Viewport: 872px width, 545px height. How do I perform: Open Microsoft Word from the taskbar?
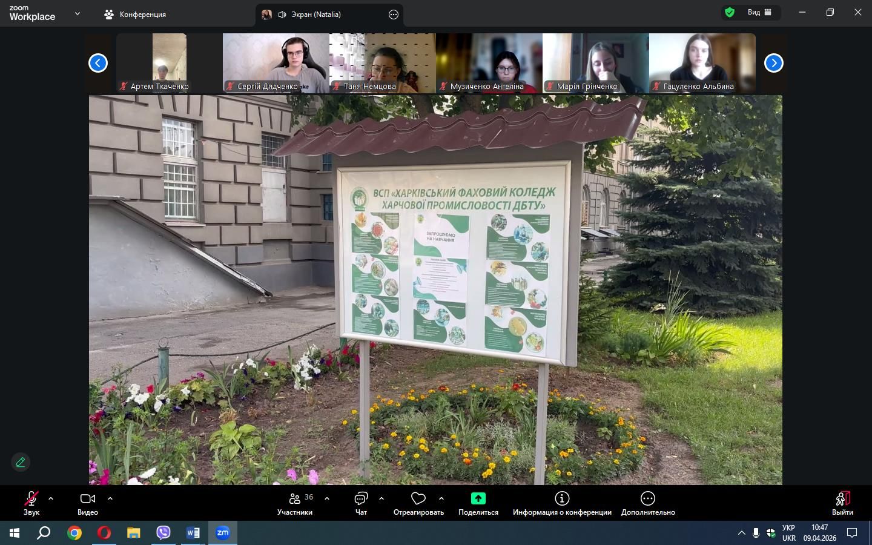(193, 533)
